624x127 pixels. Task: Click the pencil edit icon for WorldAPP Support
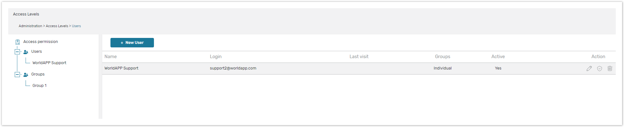tap(589, 69)
